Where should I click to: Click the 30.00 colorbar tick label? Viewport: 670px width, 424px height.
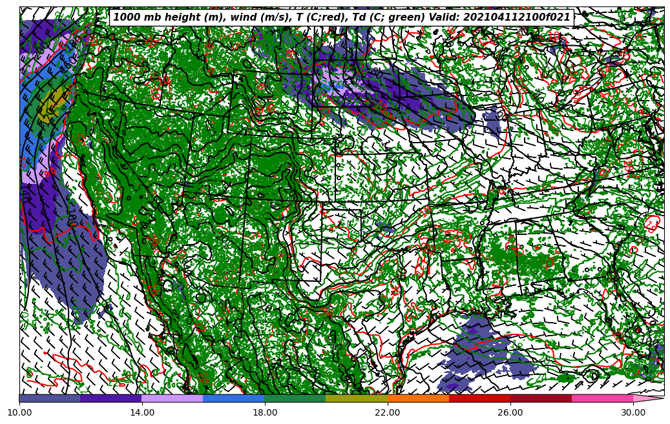pos(633,412)
